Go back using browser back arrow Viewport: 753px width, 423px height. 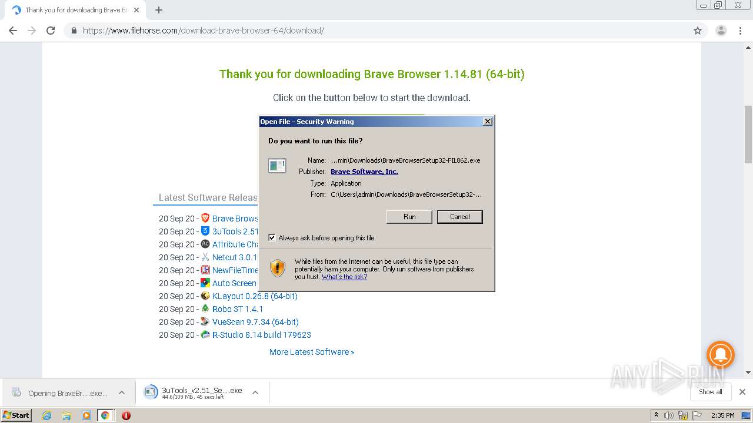click(13, 31)
